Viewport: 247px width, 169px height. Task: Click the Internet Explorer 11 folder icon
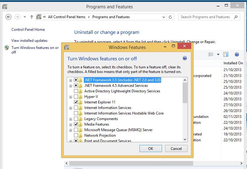pos(80,102)
